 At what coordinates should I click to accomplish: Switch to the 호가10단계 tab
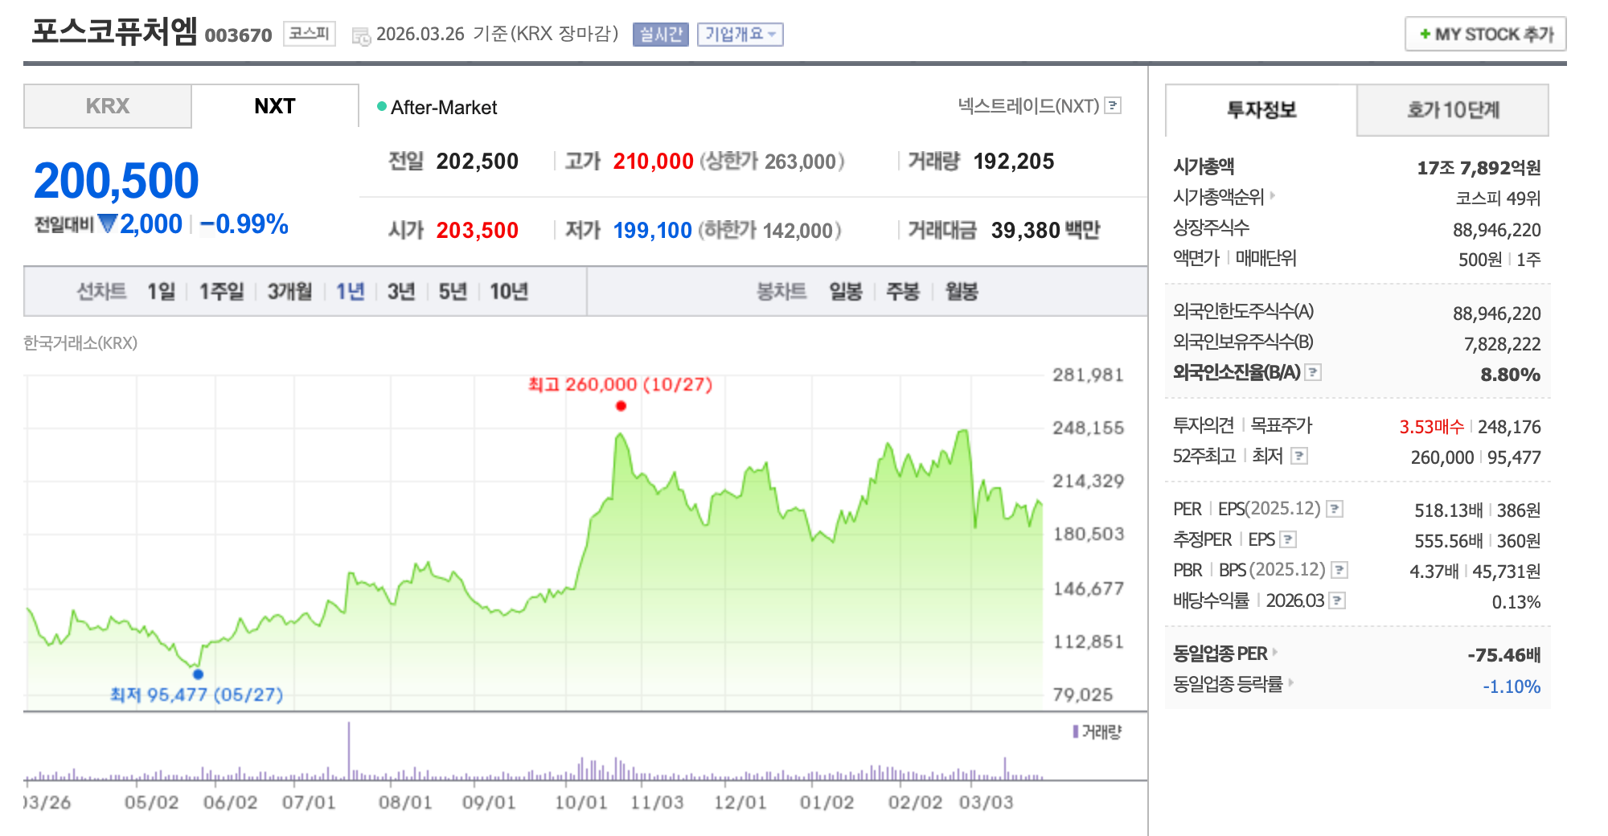pyautogui.click(x=1453, y=110)
